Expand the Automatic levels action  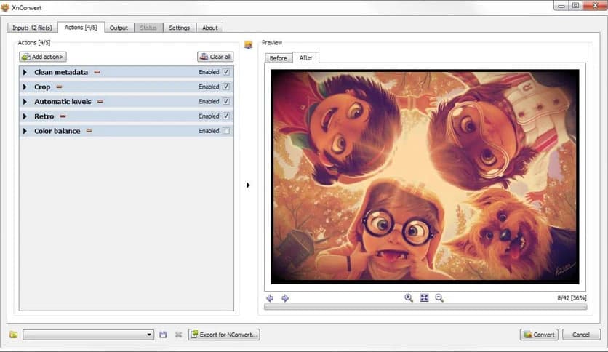25,102
